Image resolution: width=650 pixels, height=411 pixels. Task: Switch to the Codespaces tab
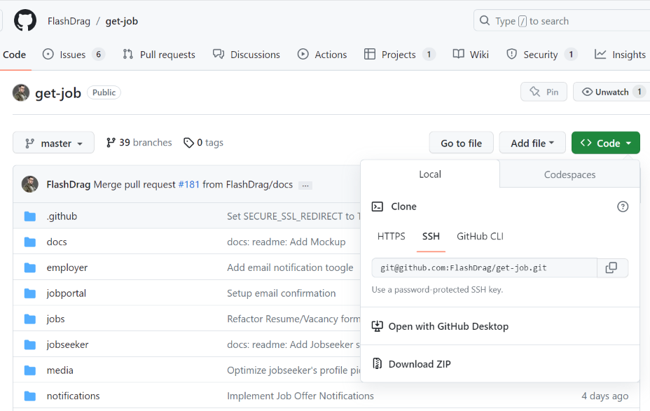[569, 174]
